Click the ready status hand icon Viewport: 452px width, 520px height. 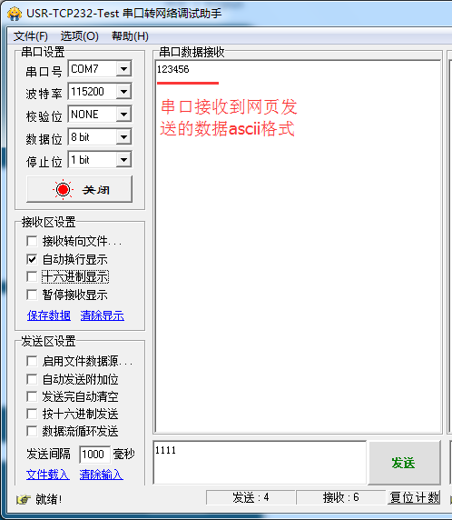[x=24, y=499]
